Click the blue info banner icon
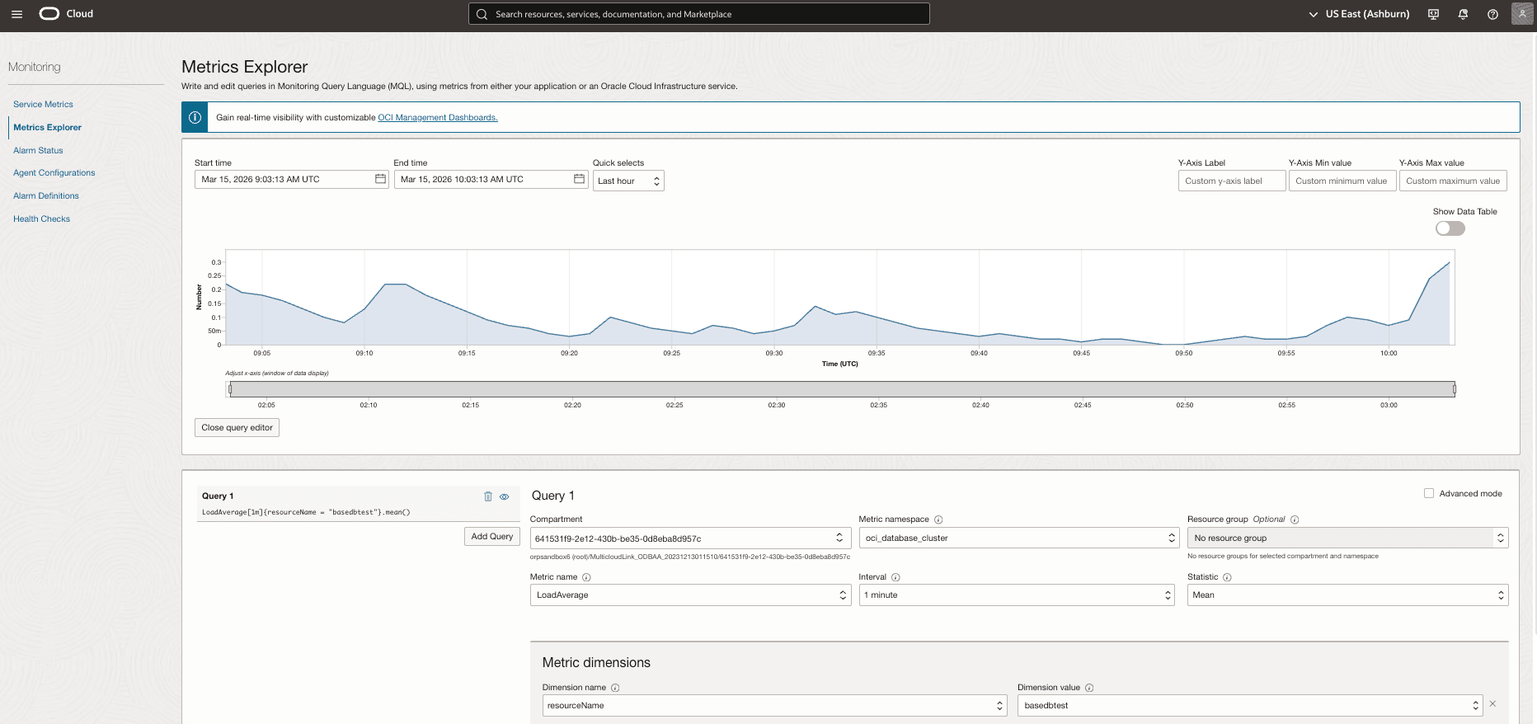1537x724 pixels. pyautogui.click(x=195, y=117)
